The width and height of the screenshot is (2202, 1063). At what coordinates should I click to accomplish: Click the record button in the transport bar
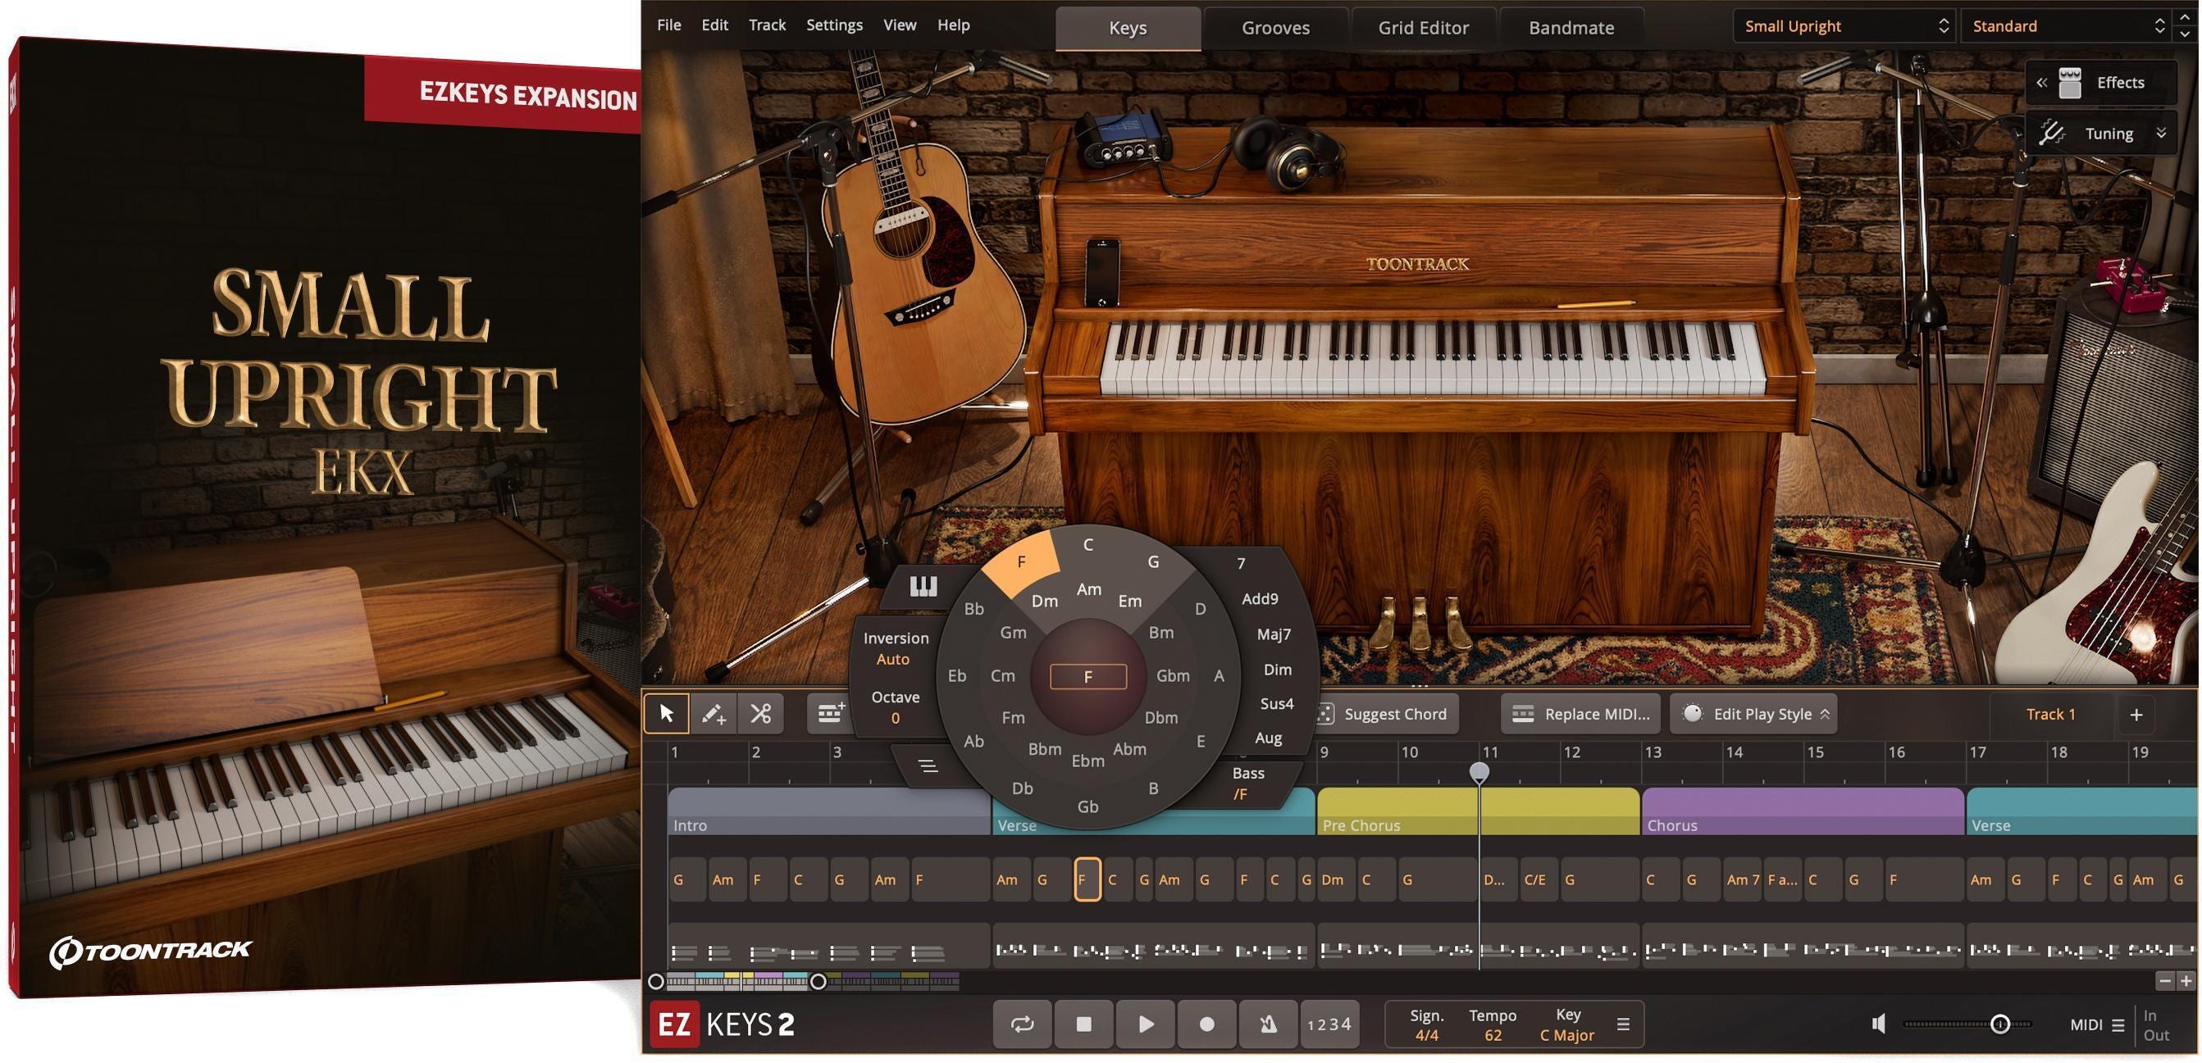click(x=1206, y=1023)
